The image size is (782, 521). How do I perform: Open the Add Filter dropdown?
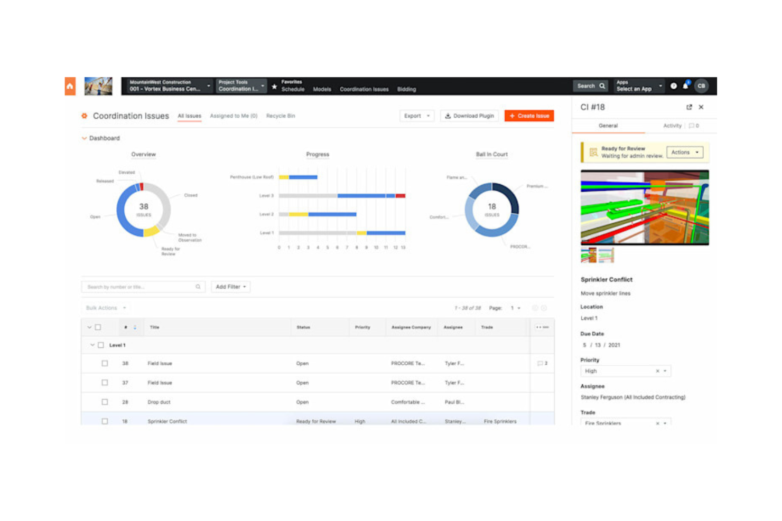pos(230,287)
